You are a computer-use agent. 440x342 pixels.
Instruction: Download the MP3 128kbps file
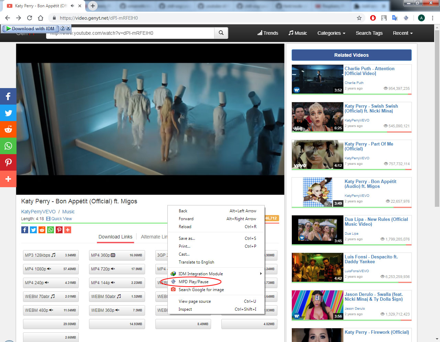coord(51,255)
